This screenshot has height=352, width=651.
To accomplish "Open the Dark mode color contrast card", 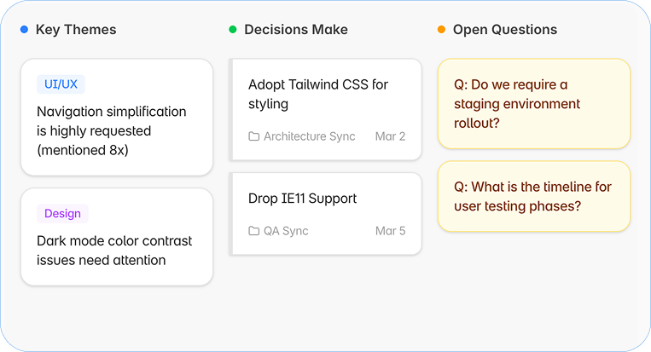I will click(117, 237).
